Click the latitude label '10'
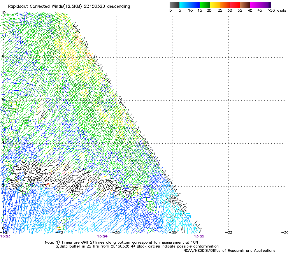Image resolution: width=288 pixels, height=253 pixels. 3,13
